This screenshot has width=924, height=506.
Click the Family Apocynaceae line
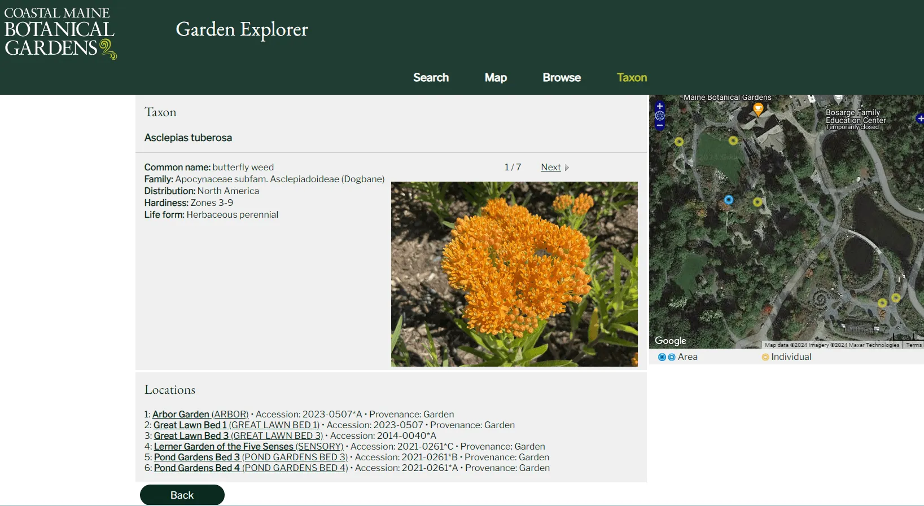[264, 179]
